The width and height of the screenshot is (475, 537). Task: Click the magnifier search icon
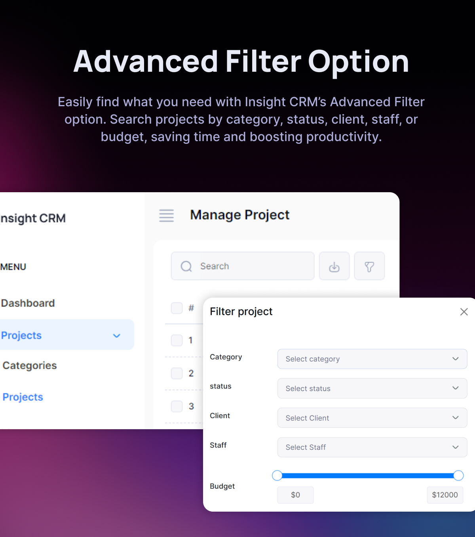pos(186,266)
